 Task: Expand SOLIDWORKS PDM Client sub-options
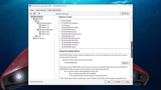[60, 40]
